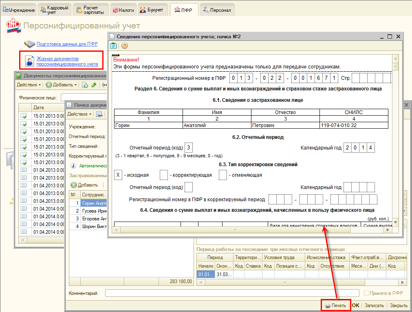Click the Печать button
This screenshot has height=312, width=412.
click(335, 305)
